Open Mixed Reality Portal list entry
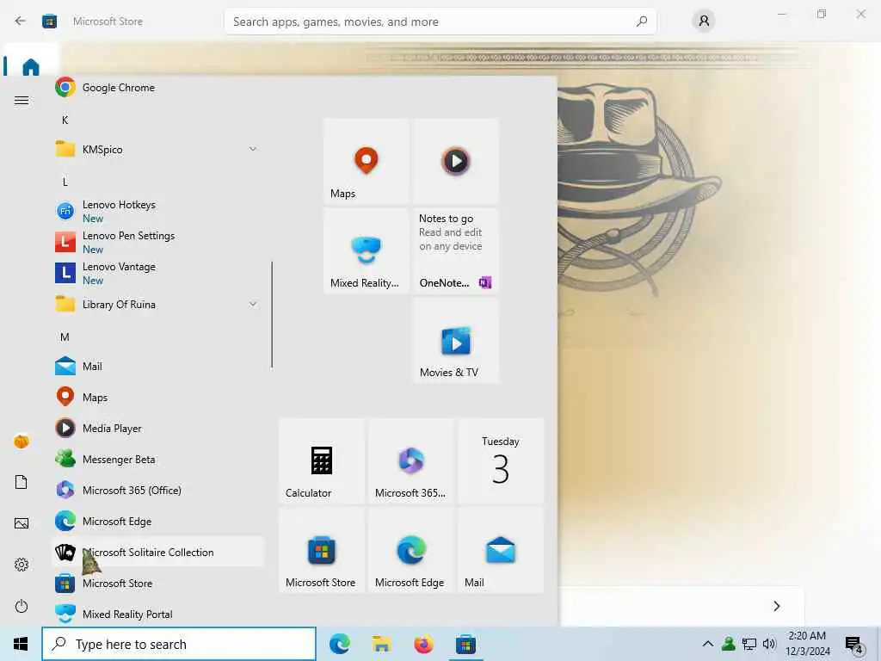881x661 pixels. [x=157, y=615]
